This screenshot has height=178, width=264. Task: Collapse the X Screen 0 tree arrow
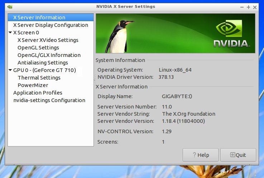10,33
